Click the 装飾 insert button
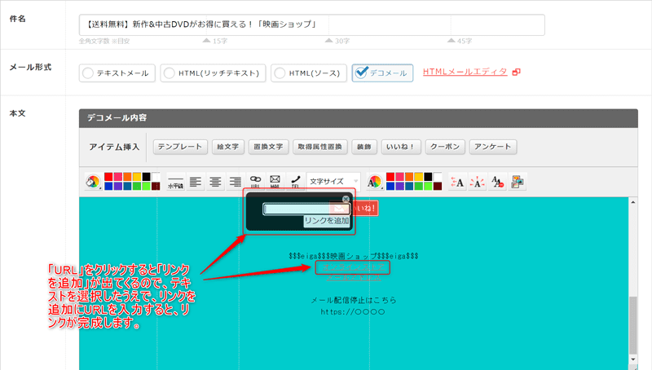Screen dimensions: 652x370 tap(364, 147)
